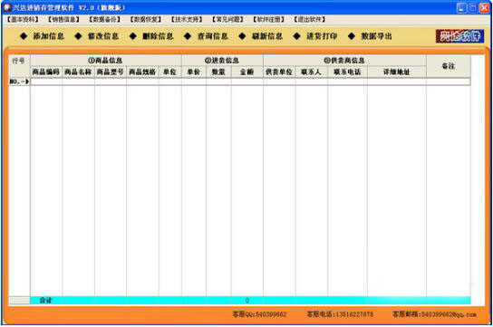Click 进货打印 to print purchases
This screenshot has height=327, width=493.
pyautogui.click(x=315, y=36)
